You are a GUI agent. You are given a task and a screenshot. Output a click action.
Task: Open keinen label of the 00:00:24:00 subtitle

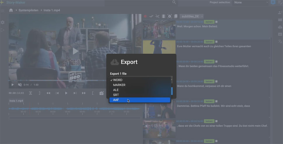pos(209,81)
